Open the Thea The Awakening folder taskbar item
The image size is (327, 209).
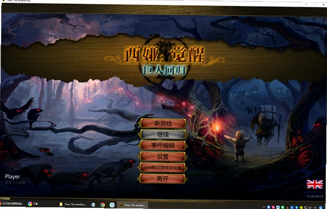tap(73, 205)
